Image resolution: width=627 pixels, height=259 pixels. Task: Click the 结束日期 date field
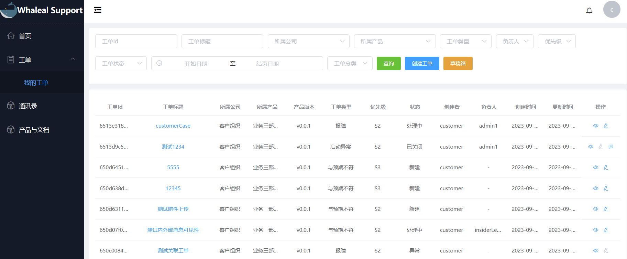coord(267,64)
